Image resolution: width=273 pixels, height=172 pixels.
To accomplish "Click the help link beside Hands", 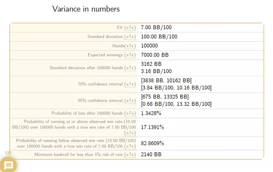I will tap(130, 46).
